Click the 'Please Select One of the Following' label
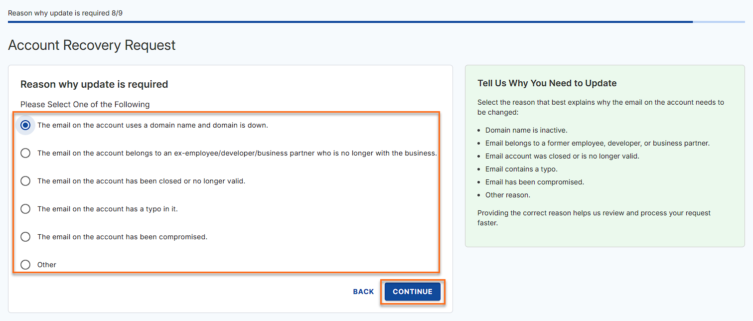Viewport: 753px width, 321px height. coord(85,105)
